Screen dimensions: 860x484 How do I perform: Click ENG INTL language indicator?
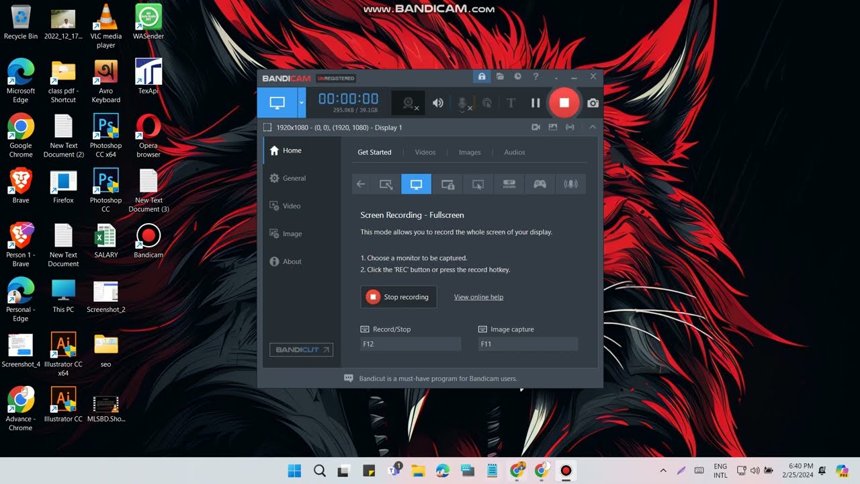(x=720, y=471)
